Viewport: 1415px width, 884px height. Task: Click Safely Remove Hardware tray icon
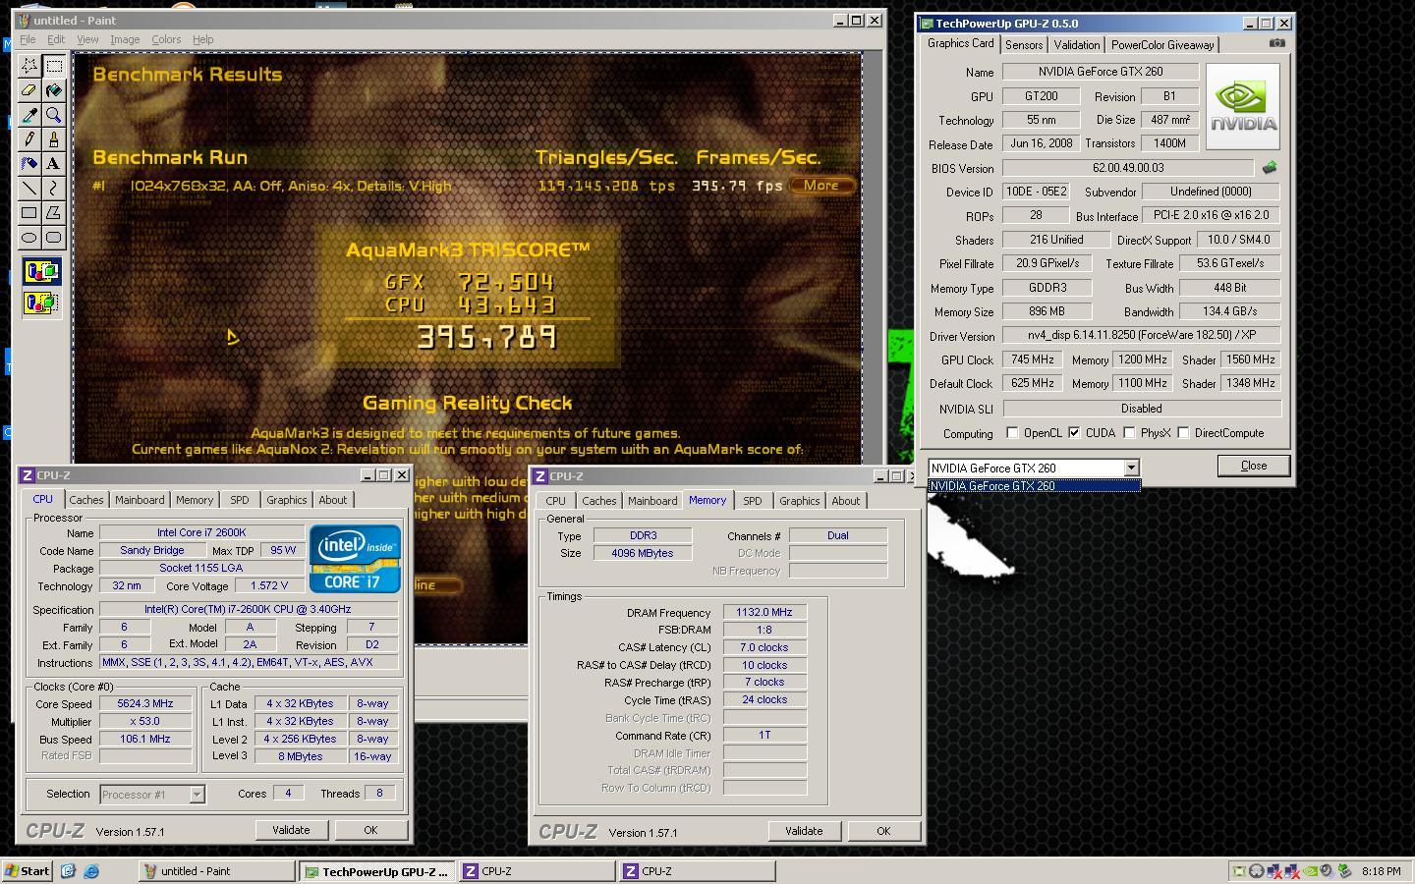pyautogui.click(x=1343, y=870)
